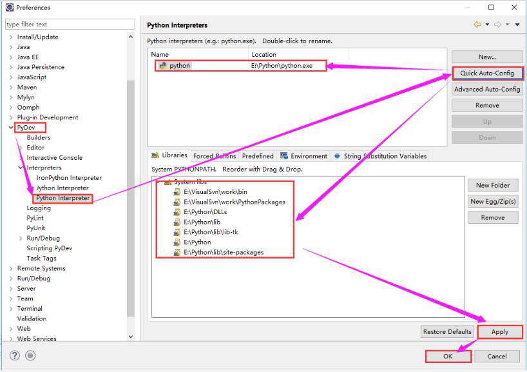Collapse the PyDev tree node
527x372 pixels.
coord(11,128)
